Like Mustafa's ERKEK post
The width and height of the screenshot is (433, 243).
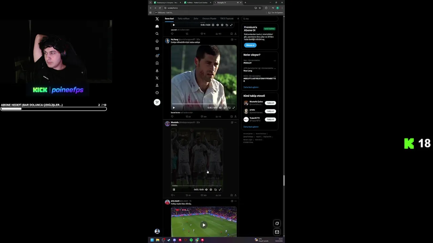[x=202, y=195]
